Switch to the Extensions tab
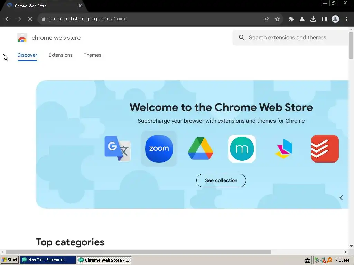The image size is (354, 265). click(60, 55)
